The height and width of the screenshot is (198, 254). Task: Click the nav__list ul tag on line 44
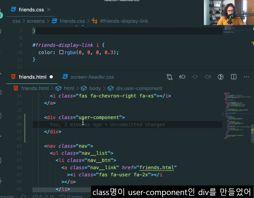pos(81,153)
